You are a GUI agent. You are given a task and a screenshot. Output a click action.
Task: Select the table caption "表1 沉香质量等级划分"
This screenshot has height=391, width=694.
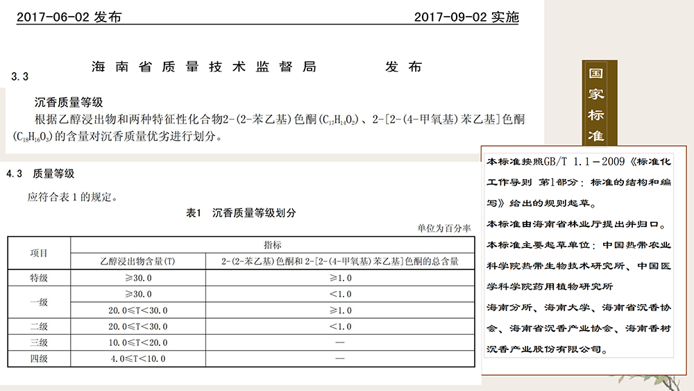[241, 213]
